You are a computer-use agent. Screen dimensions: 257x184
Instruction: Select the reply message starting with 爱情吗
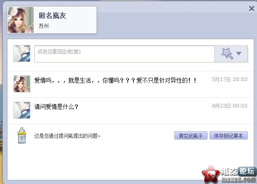(x=115, y=80)
